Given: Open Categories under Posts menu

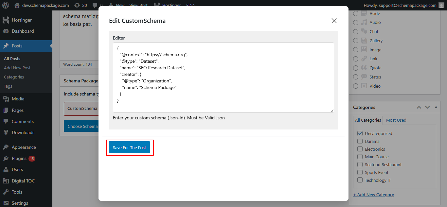Looking at the screenshot, I should point(14,77).
